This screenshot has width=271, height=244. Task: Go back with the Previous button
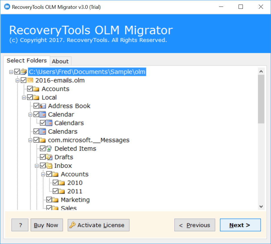click(x=195, y=225)
